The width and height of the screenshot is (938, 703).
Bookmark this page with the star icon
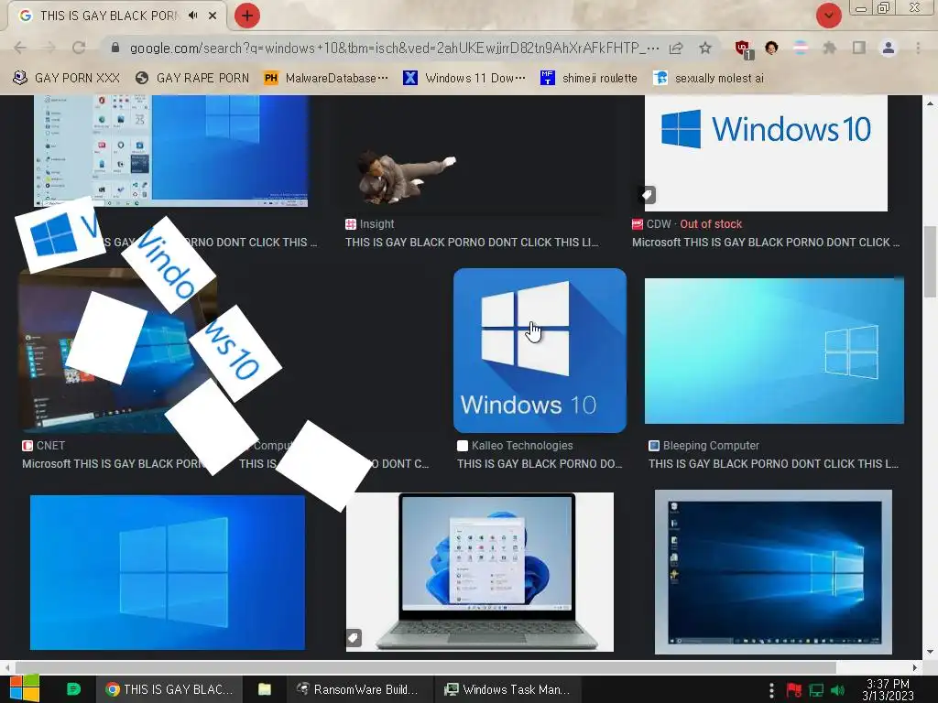pos(705,48)
